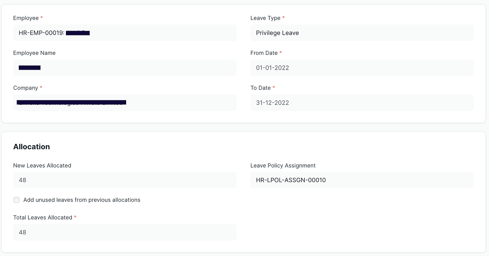Click the value 48 in Total Leaves Allocated
The image size is (489, 256).
pos(22,232)
